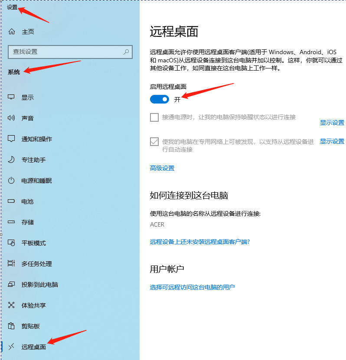Image resolution: width=346 pixels, height=360 pixels.
Task: Click the display monitor icon
Action: coord(11,97)
